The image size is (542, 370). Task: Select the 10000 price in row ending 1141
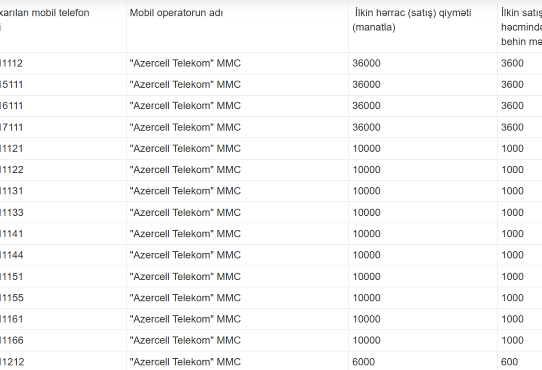pyautogui.click(x=366, y=234)
